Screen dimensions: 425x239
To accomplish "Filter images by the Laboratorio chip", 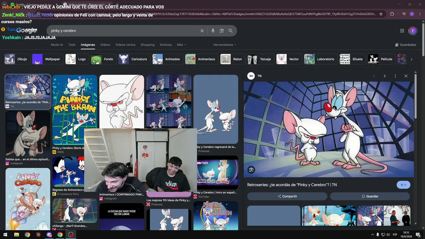I will [x=321, y=59].
